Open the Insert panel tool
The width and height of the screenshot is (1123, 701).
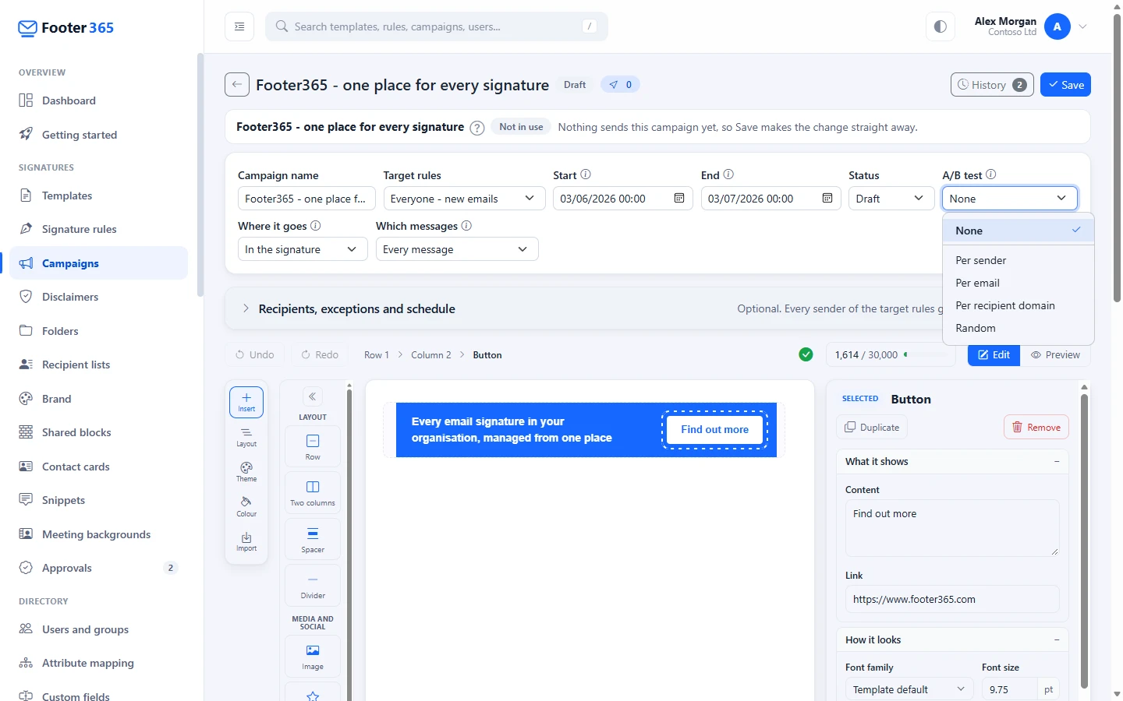click(x=246, y=402)
